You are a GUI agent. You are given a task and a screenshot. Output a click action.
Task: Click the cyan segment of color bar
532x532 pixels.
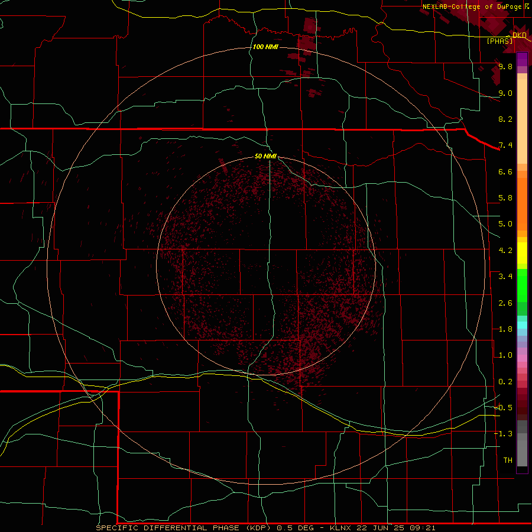coord(522,325)
